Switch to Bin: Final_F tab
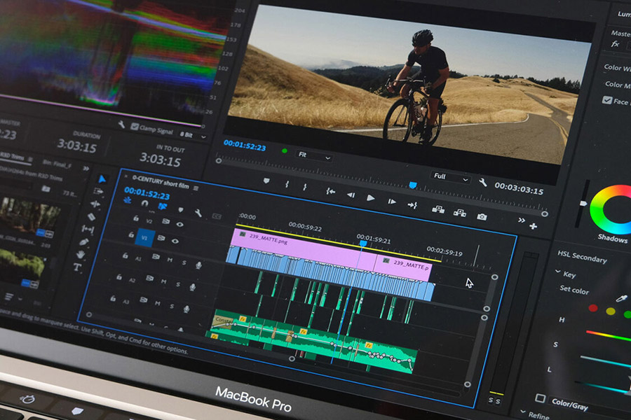The height and width of the screenshot is (420, 631). click(57, 164)
